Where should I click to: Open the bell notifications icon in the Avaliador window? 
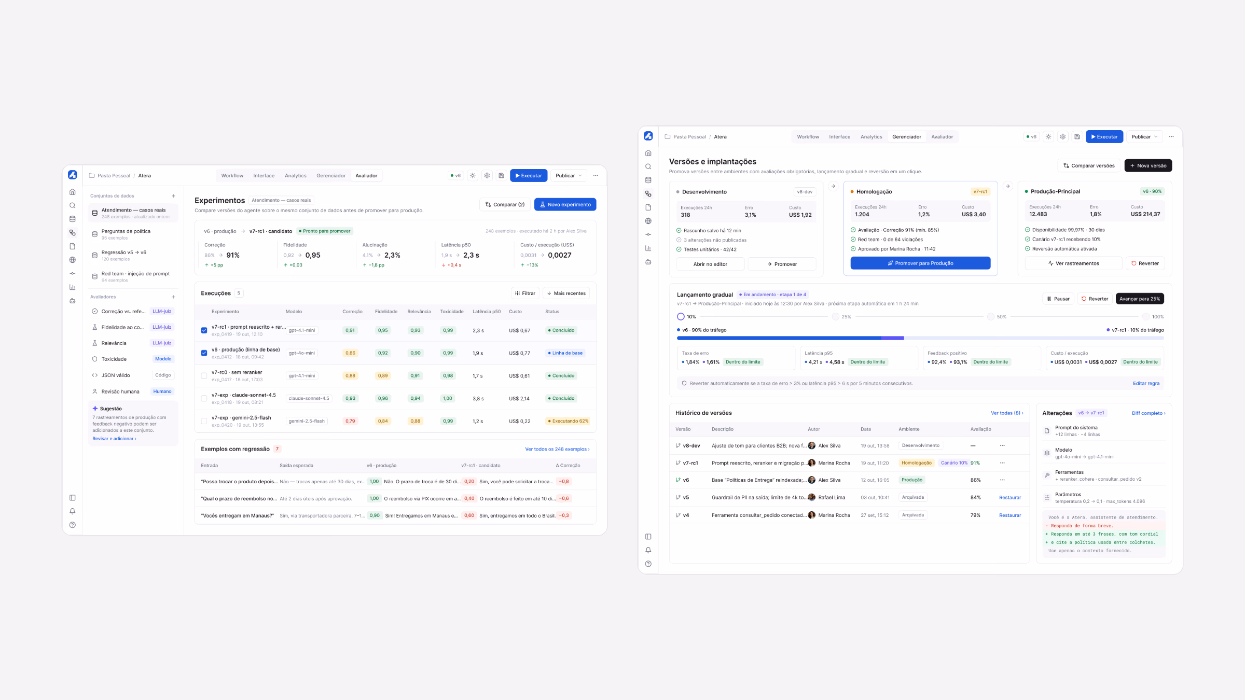(73, 511)
